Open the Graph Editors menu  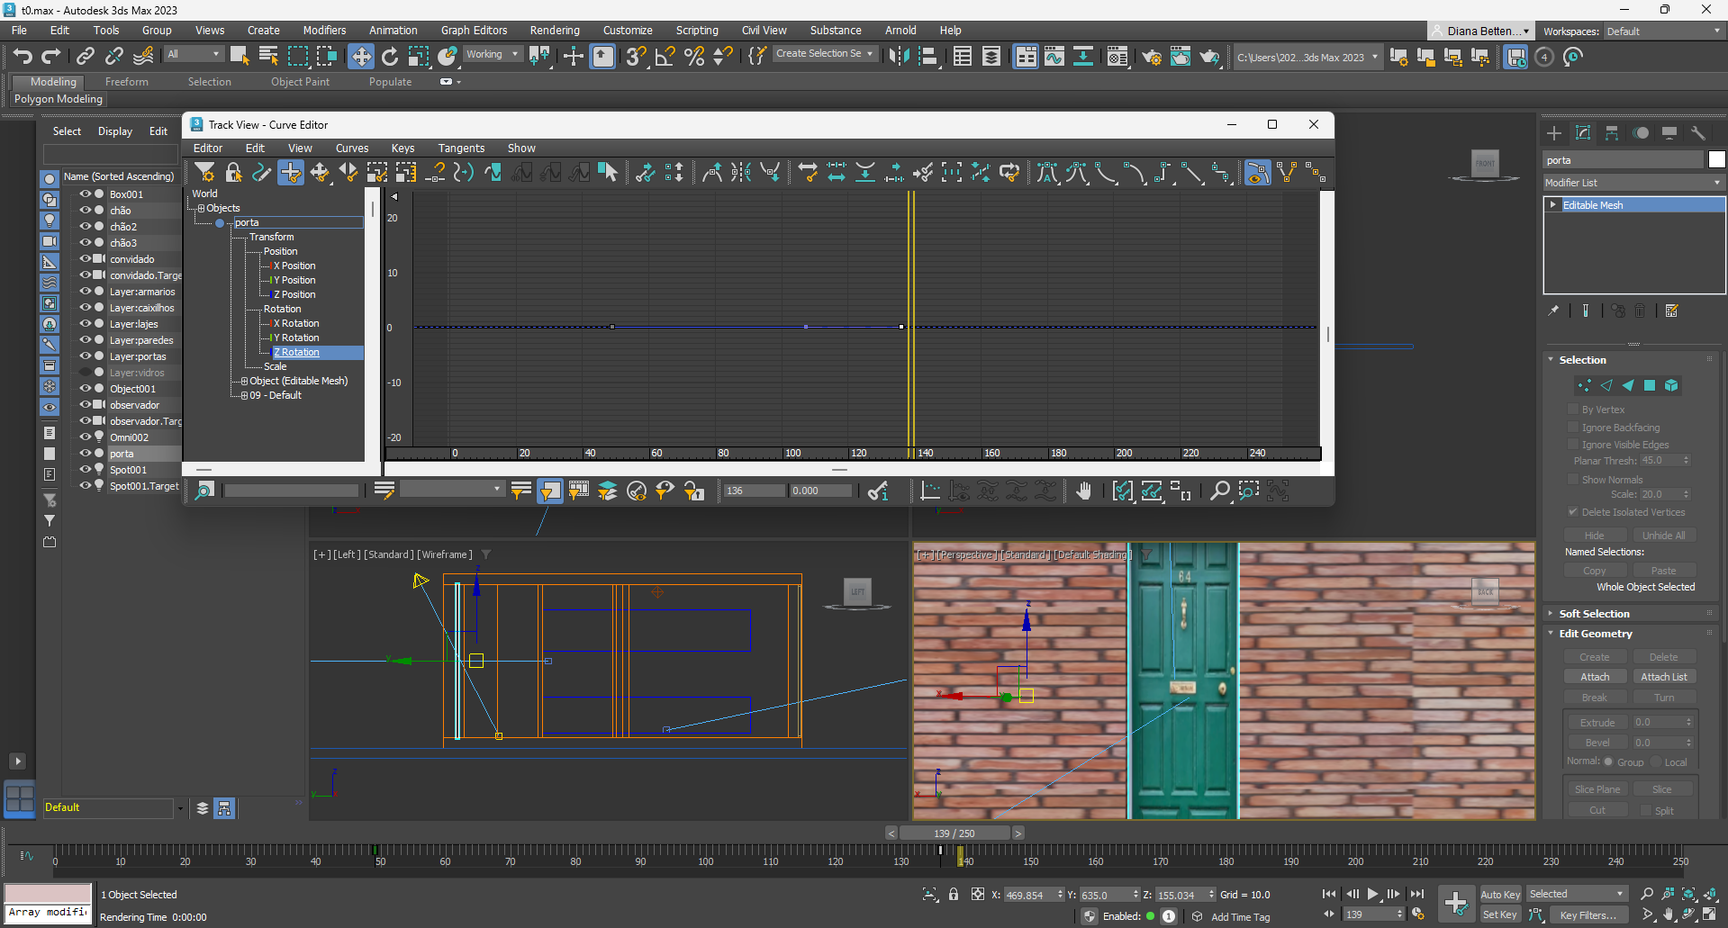click(x=474, y=31)
